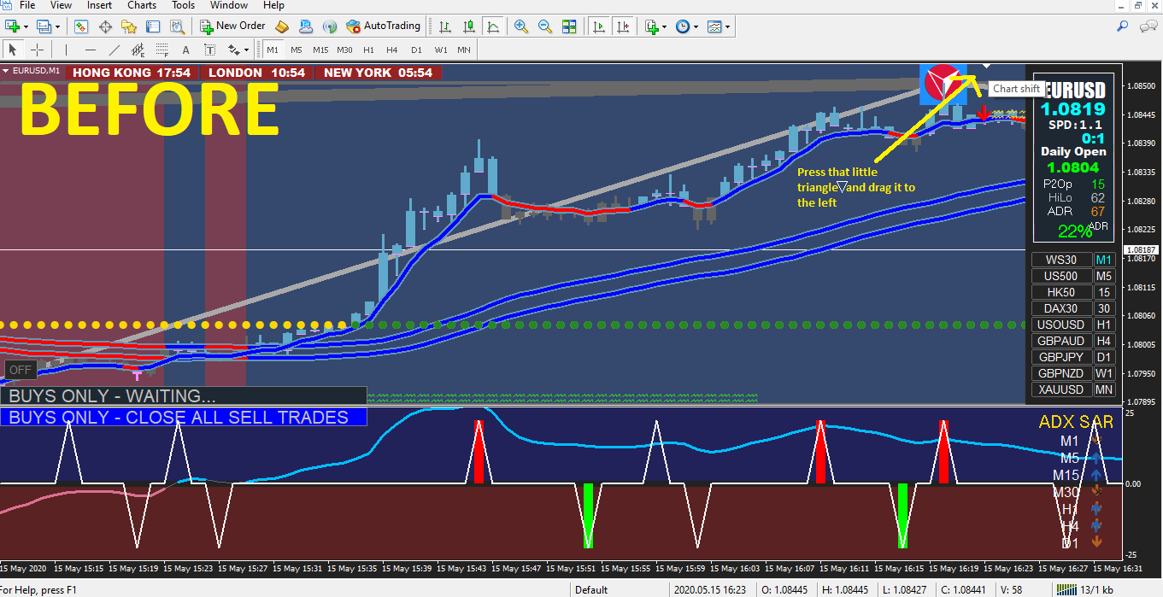Select the Horizontal Line drawing tool
The height and width of the screenshot is (597, 1163).
click(89, 50)
